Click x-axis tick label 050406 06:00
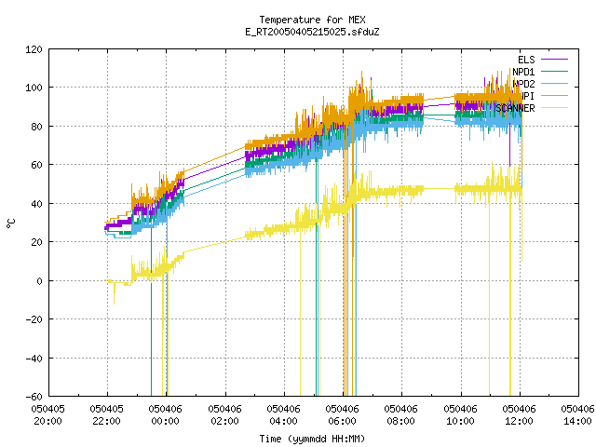The width and height of the screenshot is (596, 447). click(342, 415)
